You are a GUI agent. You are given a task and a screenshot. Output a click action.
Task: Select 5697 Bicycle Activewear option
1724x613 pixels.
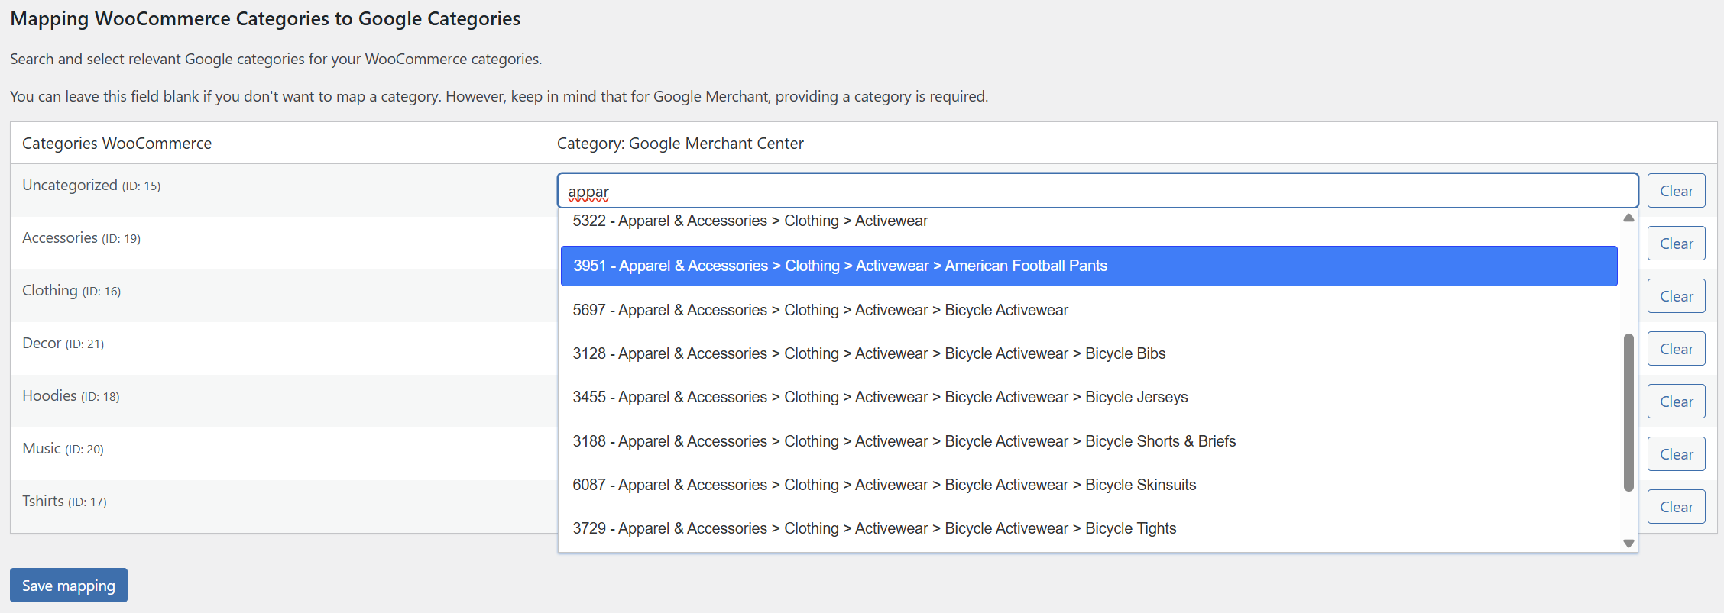[x=820, y=310]
